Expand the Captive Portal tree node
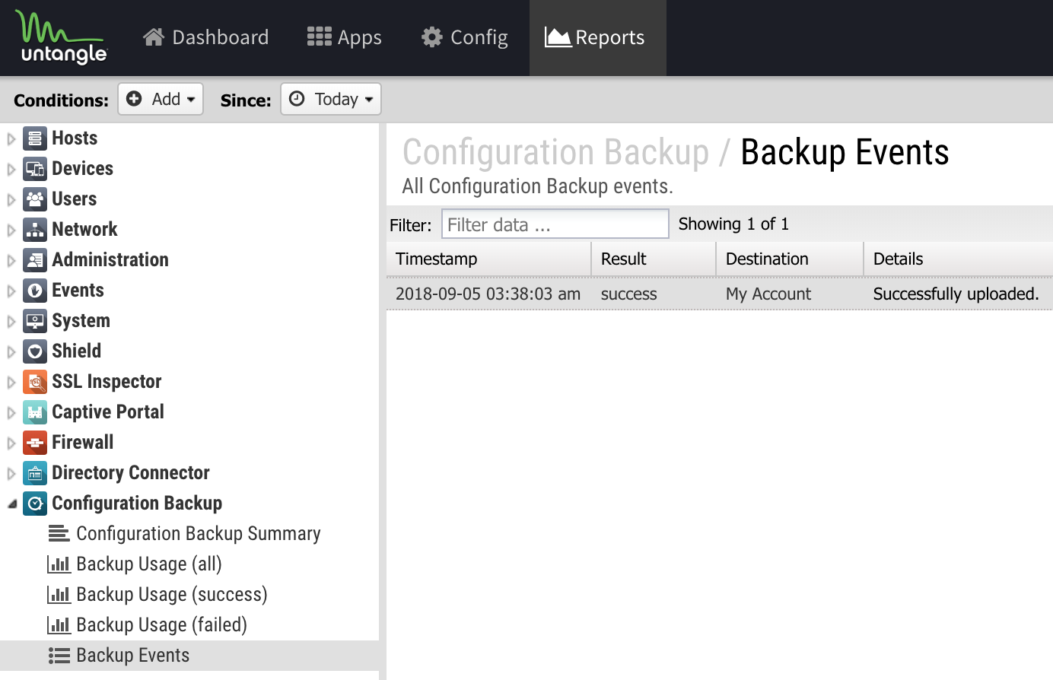The height and width of the screenshot is (680, 1053). pyautogui.click(x=11, y=413)
